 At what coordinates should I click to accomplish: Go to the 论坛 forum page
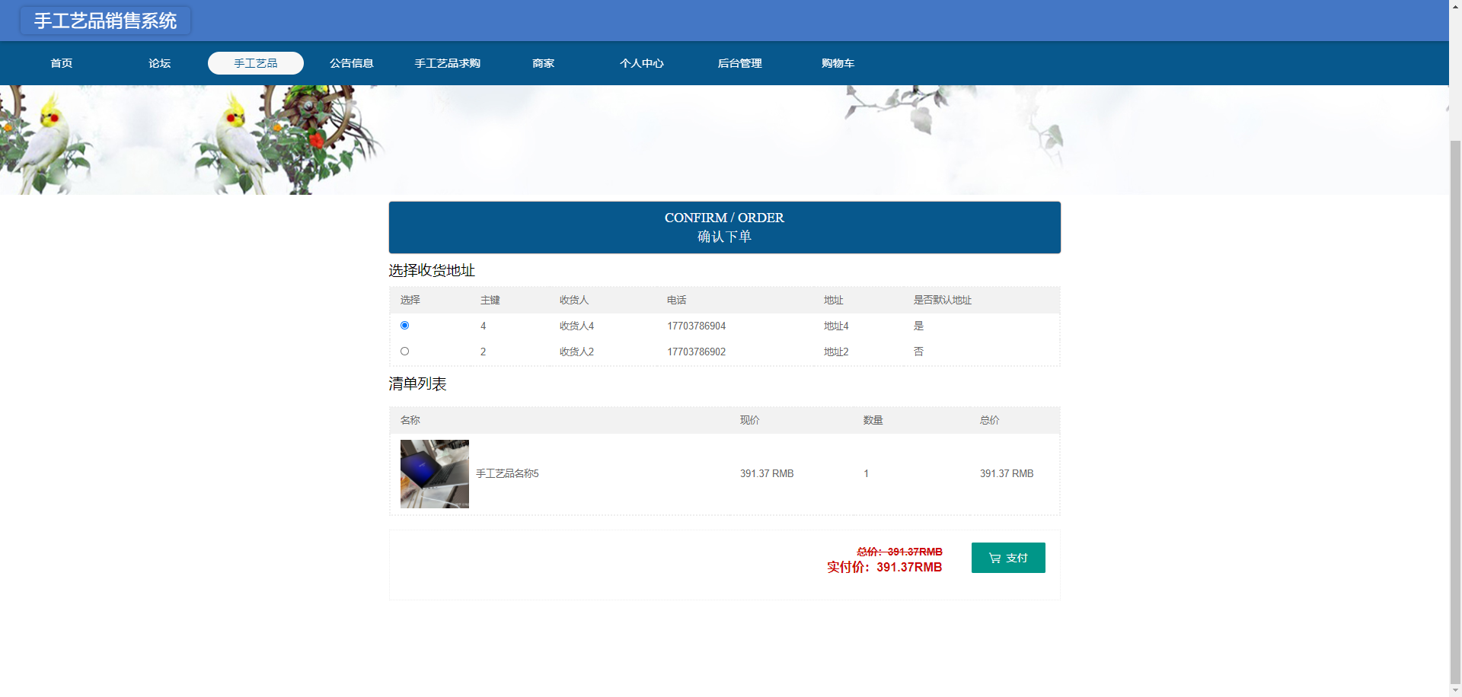coord(159,63)
